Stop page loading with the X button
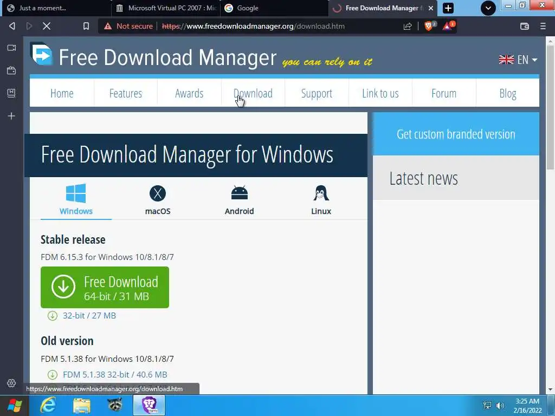Image resolution: width=555 pixels, height=416 pixels. click(x=47, y=26)
